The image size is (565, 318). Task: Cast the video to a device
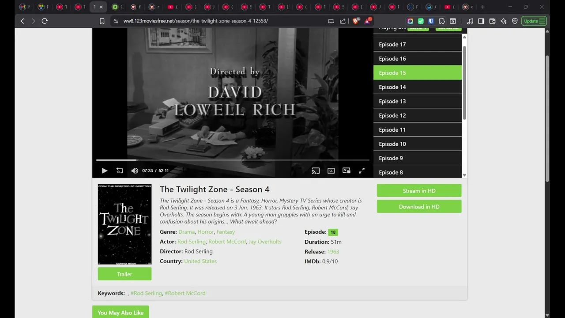tap(316, 170)
